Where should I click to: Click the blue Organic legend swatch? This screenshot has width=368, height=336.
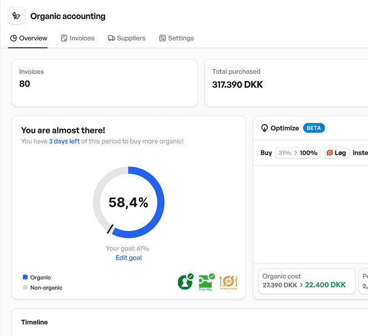(x=25, y=277)
